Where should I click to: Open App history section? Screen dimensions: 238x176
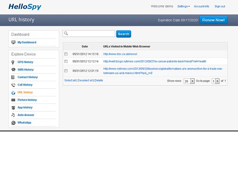point(25,107)
